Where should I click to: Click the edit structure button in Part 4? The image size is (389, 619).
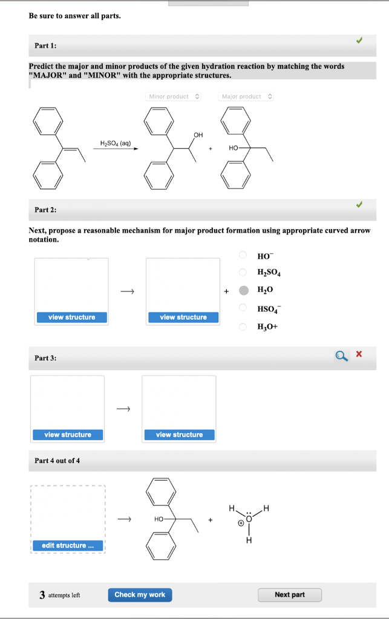click(67, 545)
